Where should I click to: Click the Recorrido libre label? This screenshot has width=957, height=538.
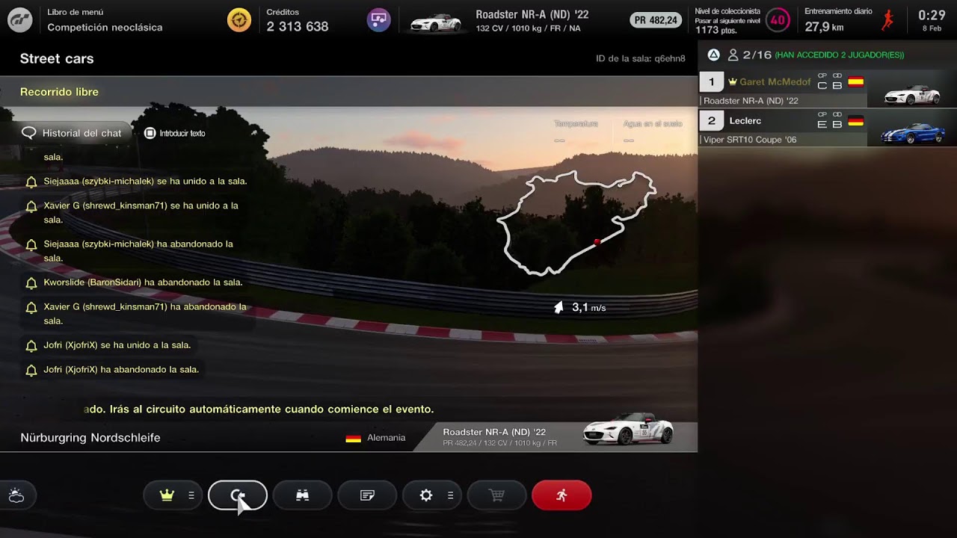click(x=59, y=92)
